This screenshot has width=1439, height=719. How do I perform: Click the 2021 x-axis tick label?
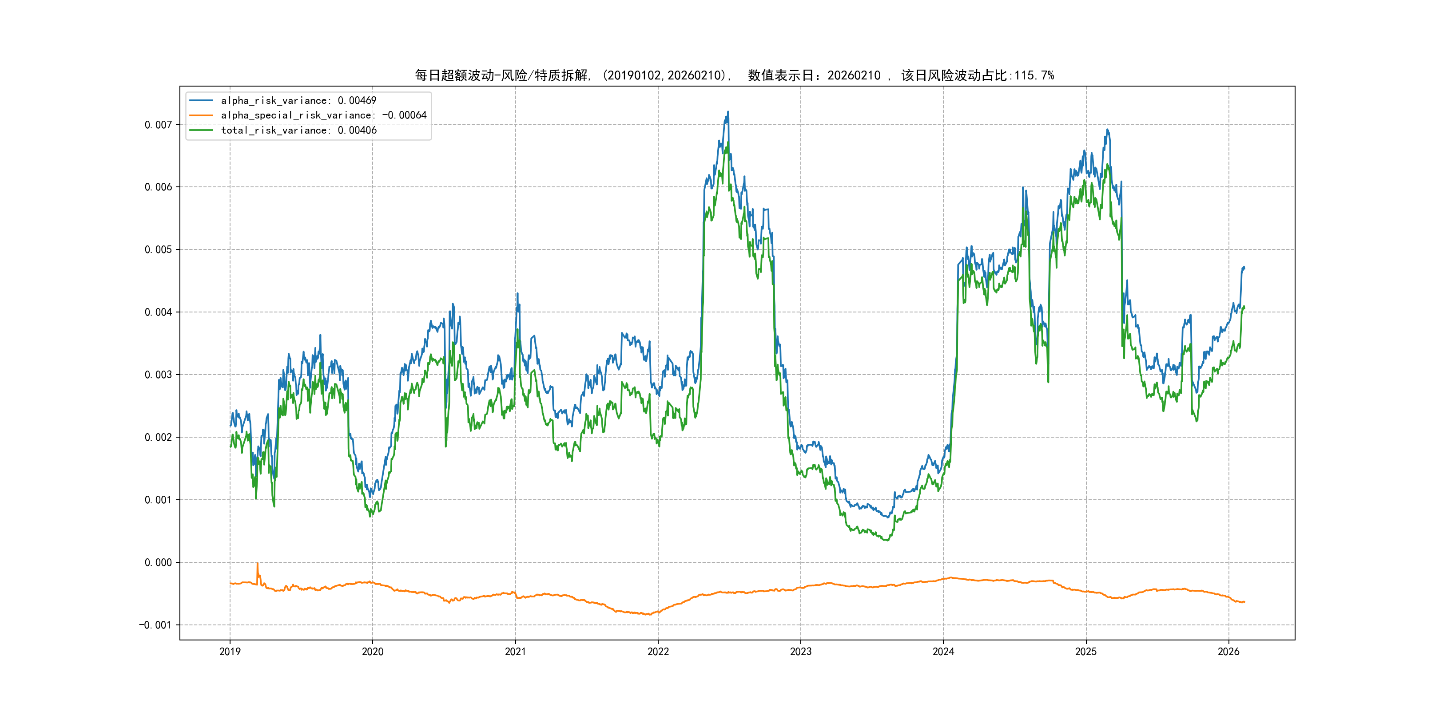[x=515, y=652]
